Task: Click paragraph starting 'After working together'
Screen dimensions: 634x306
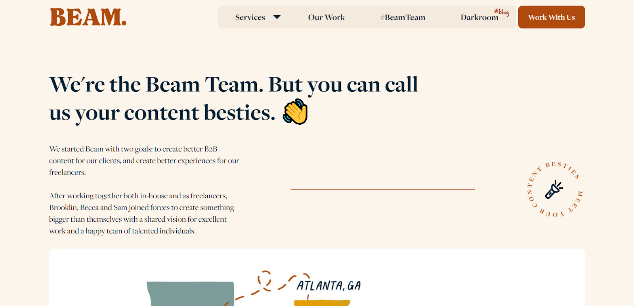Action: (141, 213)
